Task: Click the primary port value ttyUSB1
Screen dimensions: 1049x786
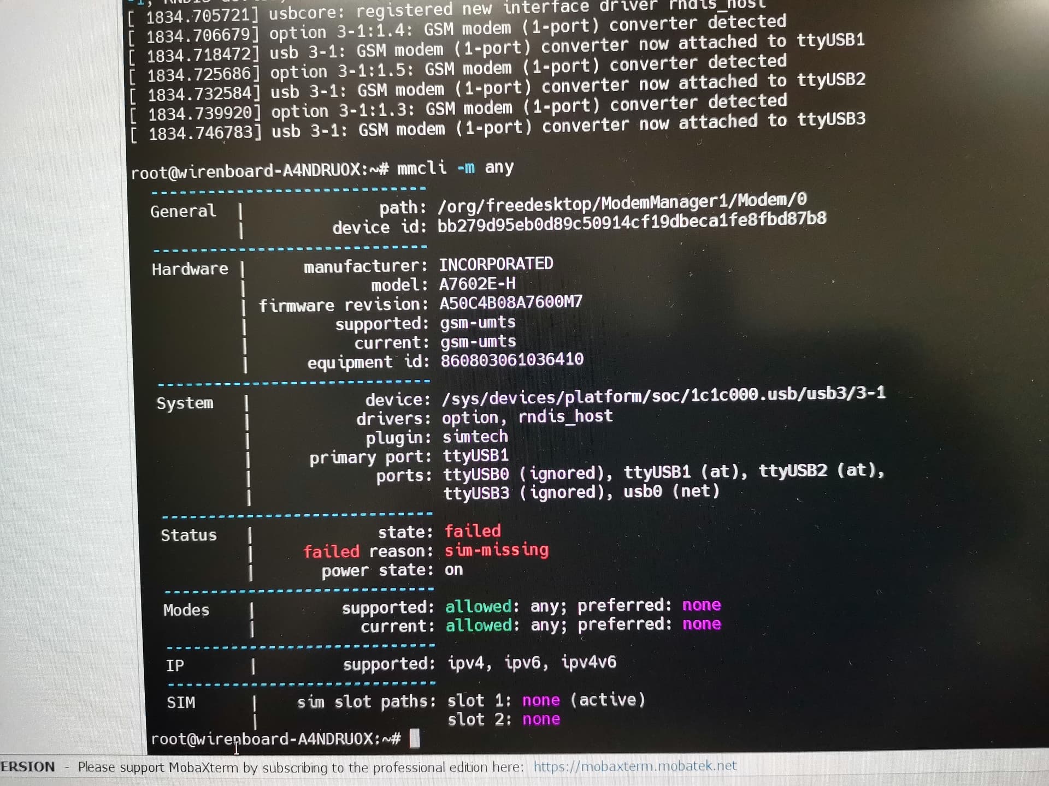Action: pyautogui.click(x=475, y=455)
